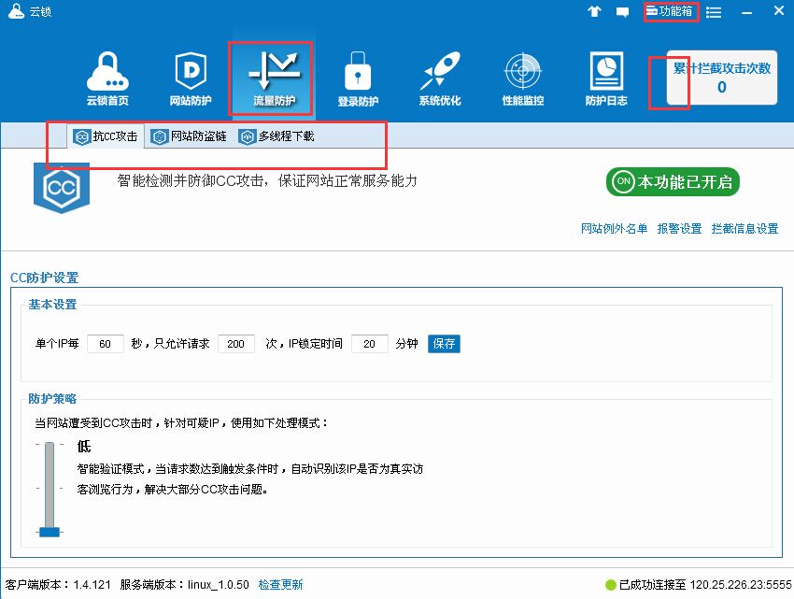Click the IP锁定时间 minutes input field
This screenshot has width=794, height=599.
coord(369,344)
